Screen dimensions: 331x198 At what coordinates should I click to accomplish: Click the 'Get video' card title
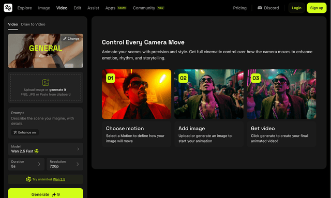click(263, 128)
